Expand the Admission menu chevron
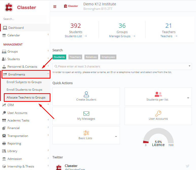The image size is (196, 170). 48,158
